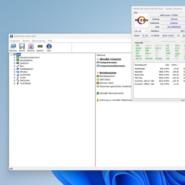
Task: Open the Programm menu
Action: pos(15,41)
